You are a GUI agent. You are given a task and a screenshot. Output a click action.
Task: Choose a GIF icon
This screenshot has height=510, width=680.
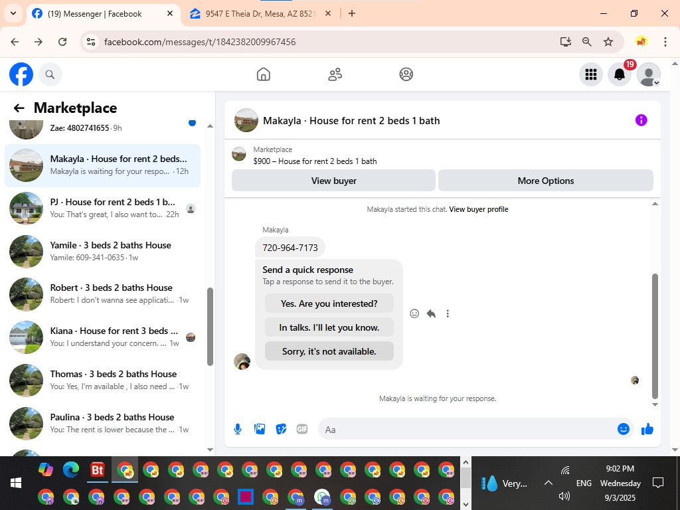point(302,430)
